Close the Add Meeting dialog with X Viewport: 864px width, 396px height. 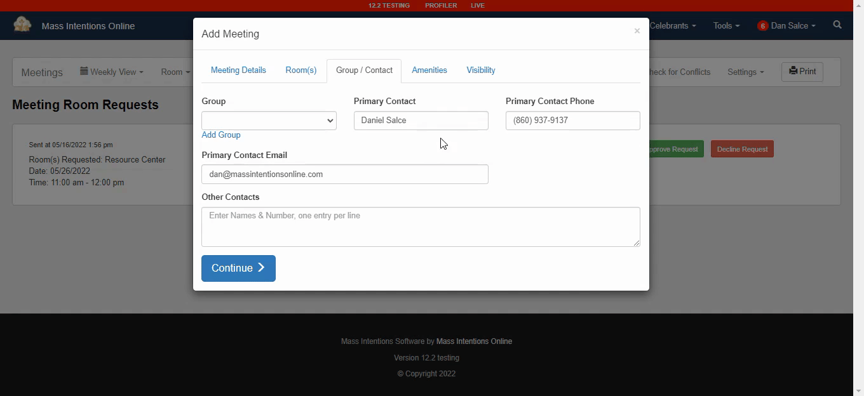(637, 30)
